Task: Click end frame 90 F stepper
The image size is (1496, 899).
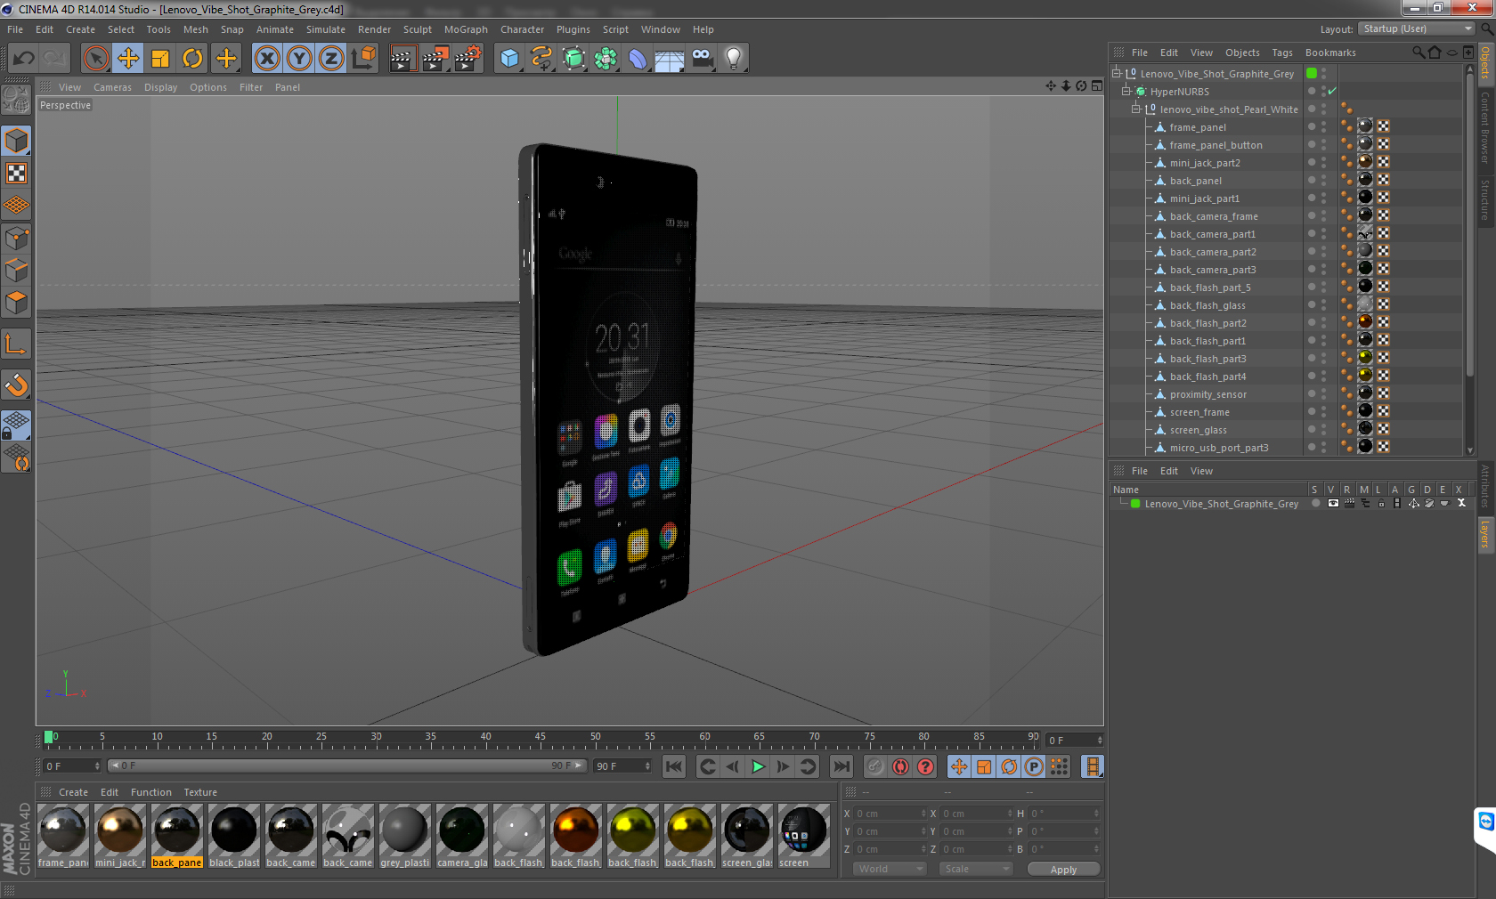Action: (647, 766)
